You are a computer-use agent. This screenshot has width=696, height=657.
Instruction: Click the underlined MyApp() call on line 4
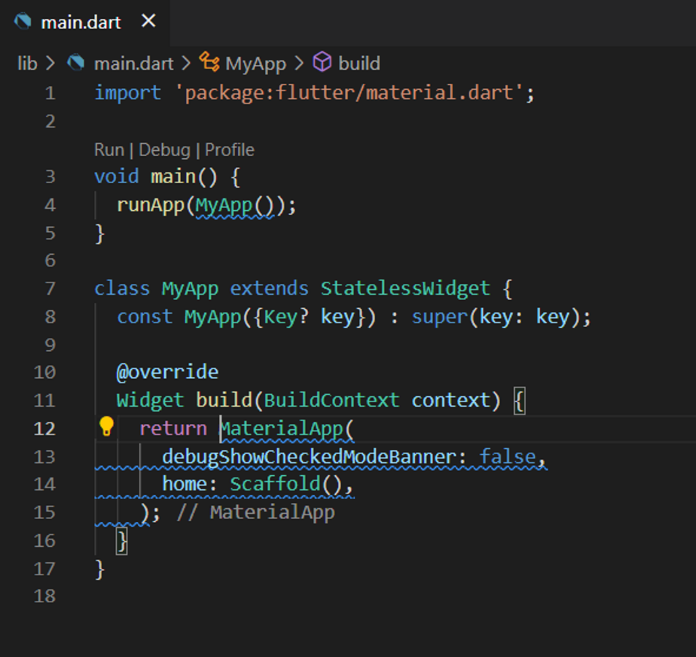tap(234, 206)
